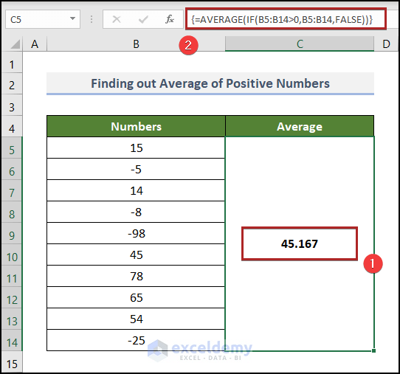
Task: Select cell containing 65
Action: coord(136,298)
